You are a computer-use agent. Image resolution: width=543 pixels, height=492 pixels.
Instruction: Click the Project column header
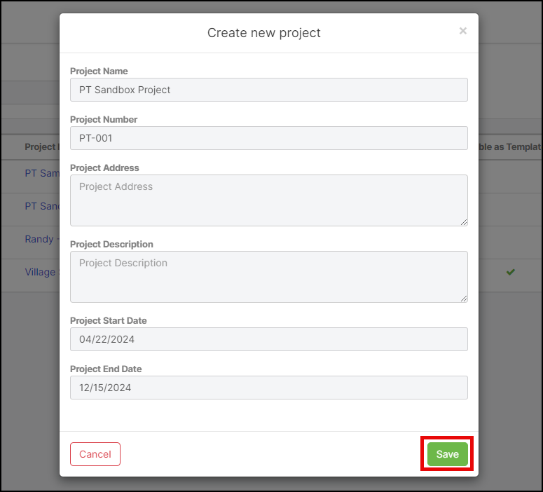click(40, 146)
